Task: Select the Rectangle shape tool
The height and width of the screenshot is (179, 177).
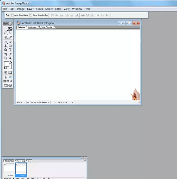Action: [10, 46]
